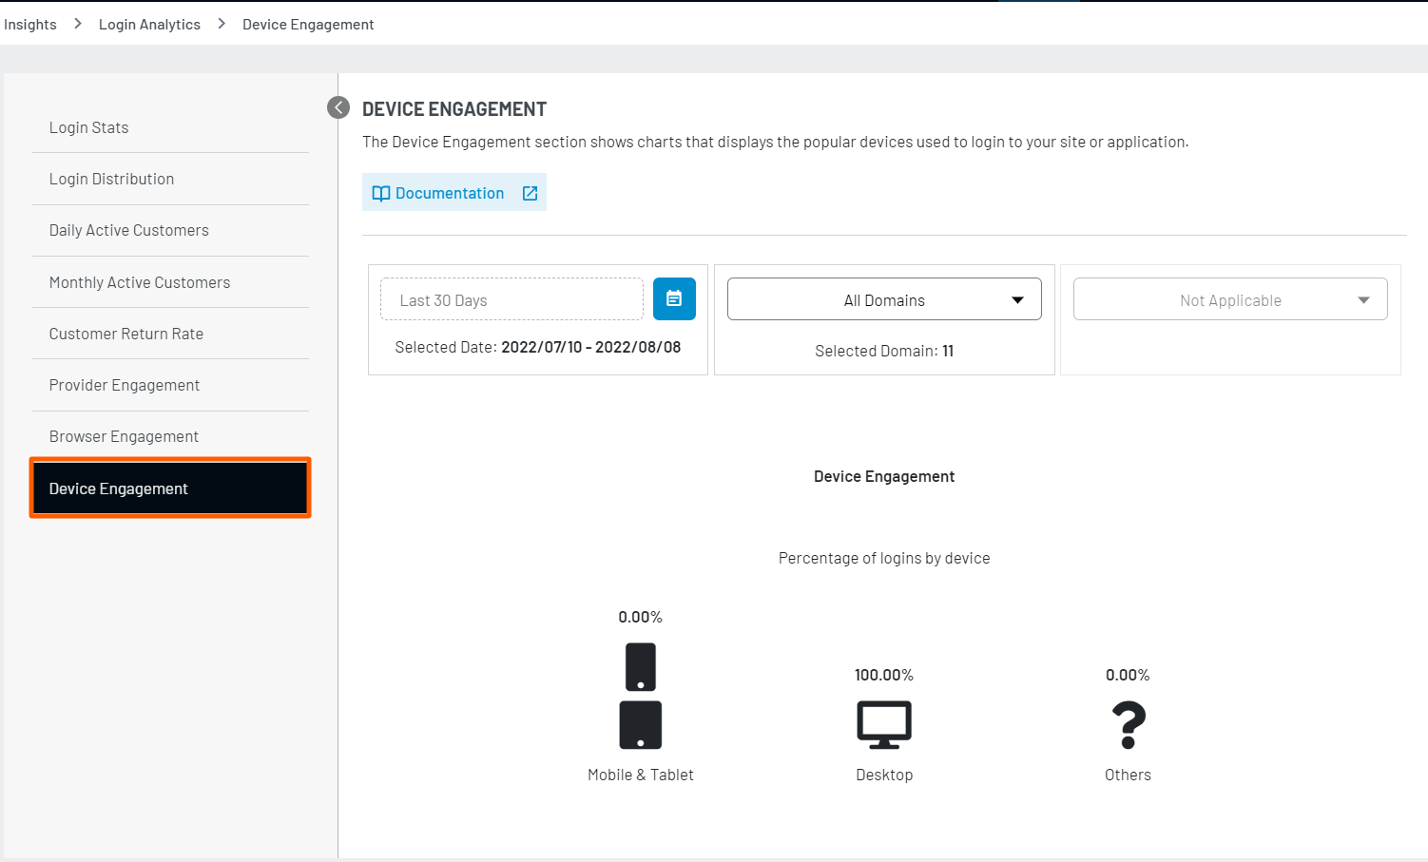Open the calendar date picker icon
Screen dimensions: 1428x862
point(674,298)
